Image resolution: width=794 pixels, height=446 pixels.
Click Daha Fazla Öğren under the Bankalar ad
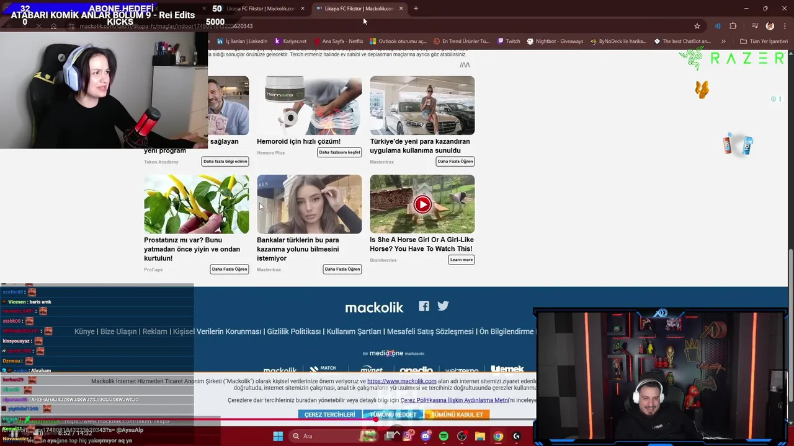click(x=342, y=269)
